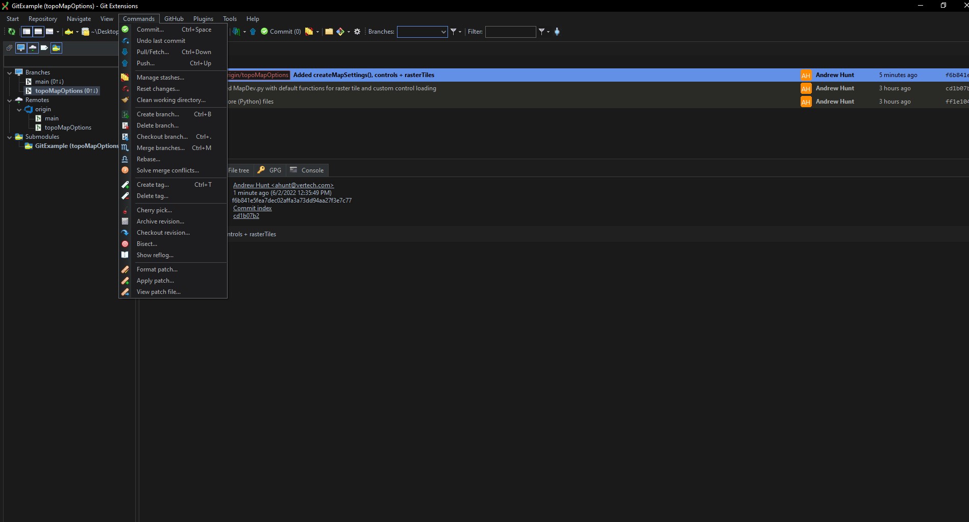The width and height of the screenshot is (969, 522).
Task: Choose Archive revision in Commands menu
Action: [173, 221]
